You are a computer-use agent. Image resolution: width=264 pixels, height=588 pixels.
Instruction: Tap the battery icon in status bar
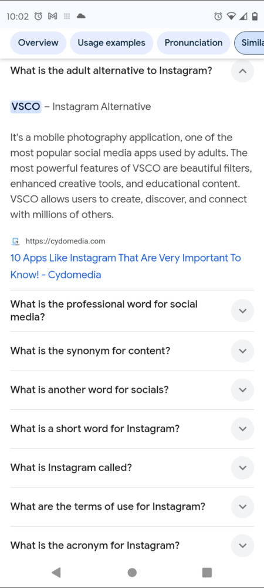(x=255, y=16)
